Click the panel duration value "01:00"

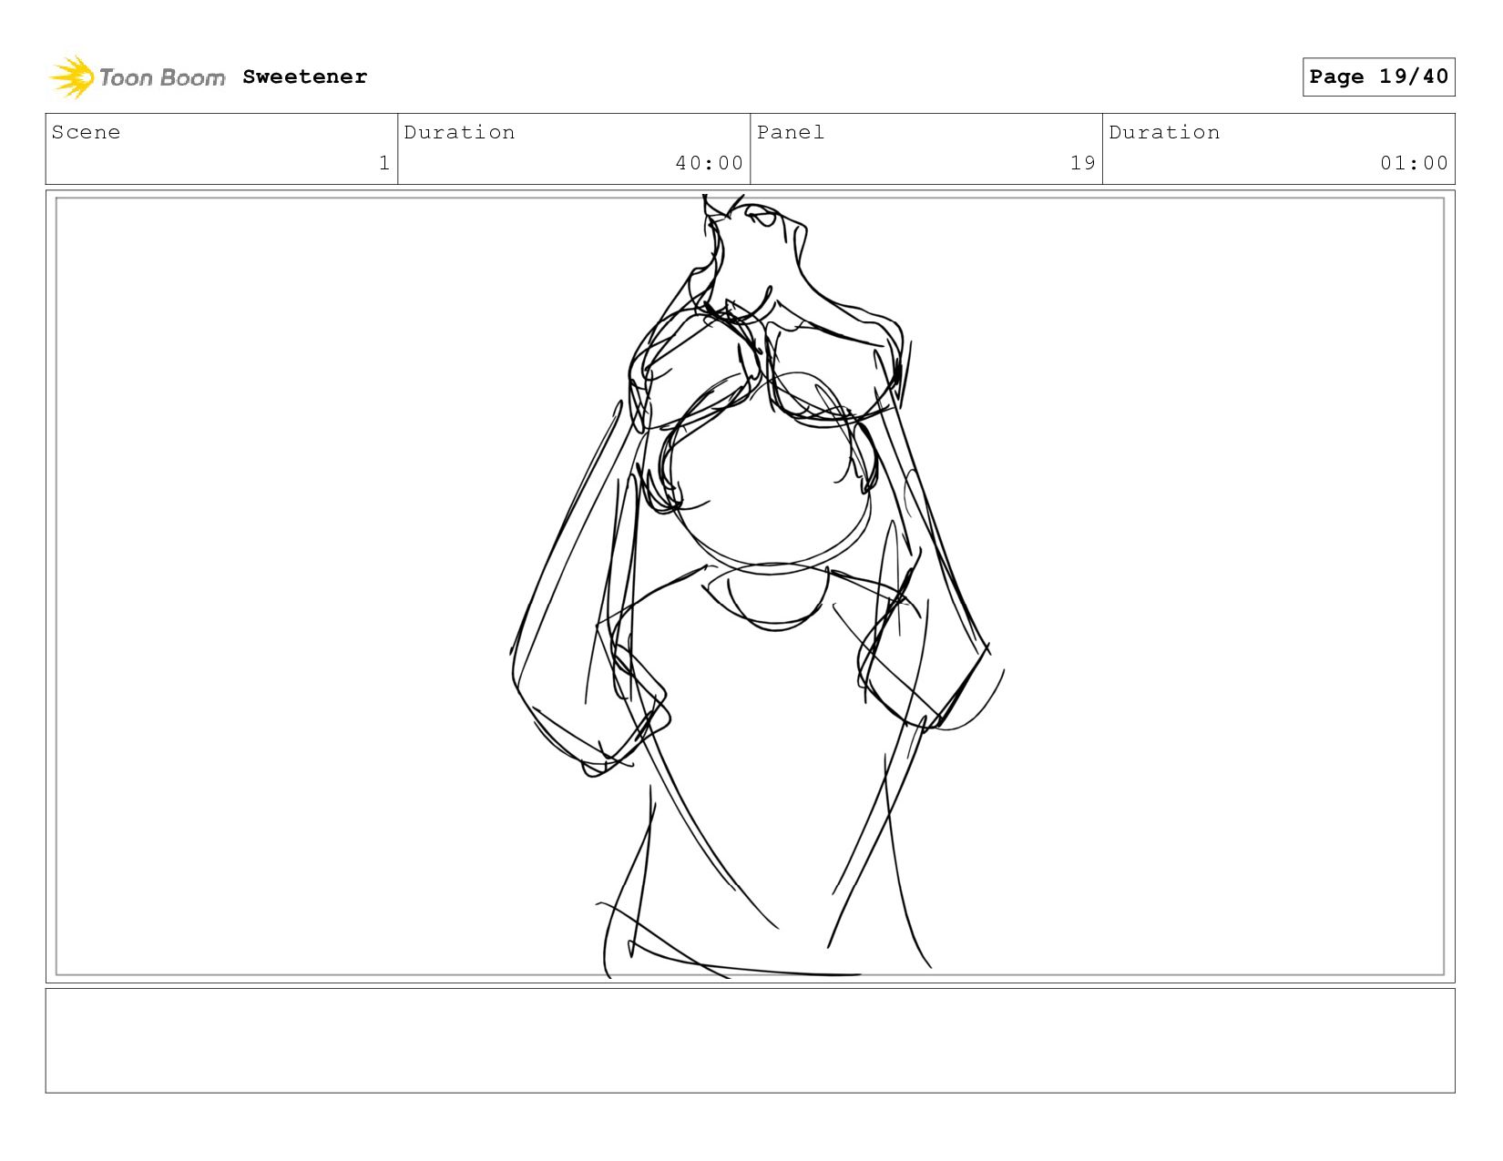[1414, 163]
